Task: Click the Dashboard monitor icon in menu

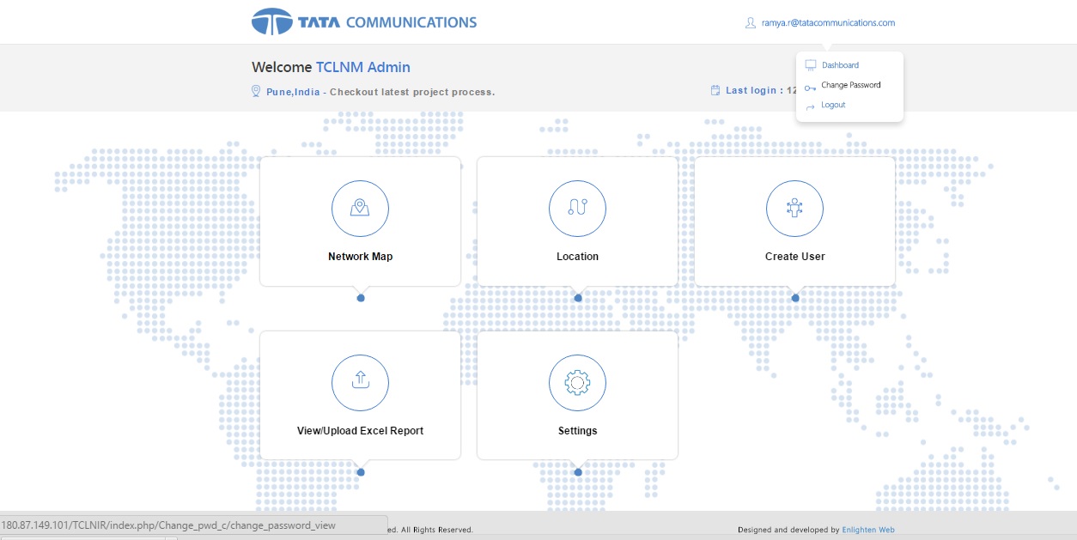Action: click(810, 65)
